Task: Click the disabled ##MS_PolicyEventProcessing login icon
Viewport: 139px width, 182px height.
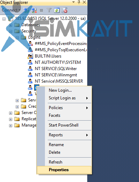Action: (30, 44)
